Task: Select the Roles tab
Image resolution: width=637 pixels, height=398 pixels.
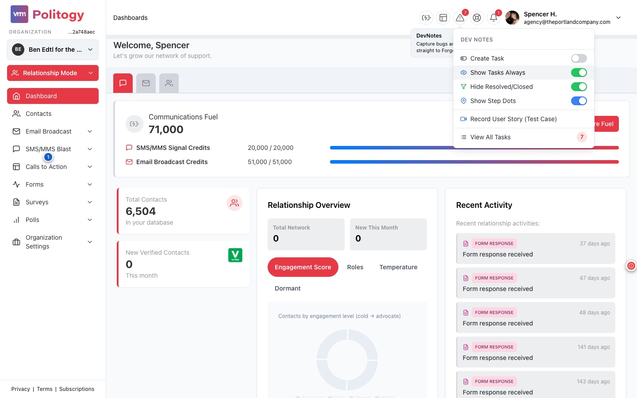Action: tap(355, 267)
